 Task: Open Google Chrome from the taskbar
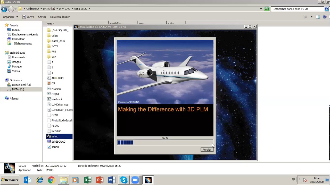51,180
